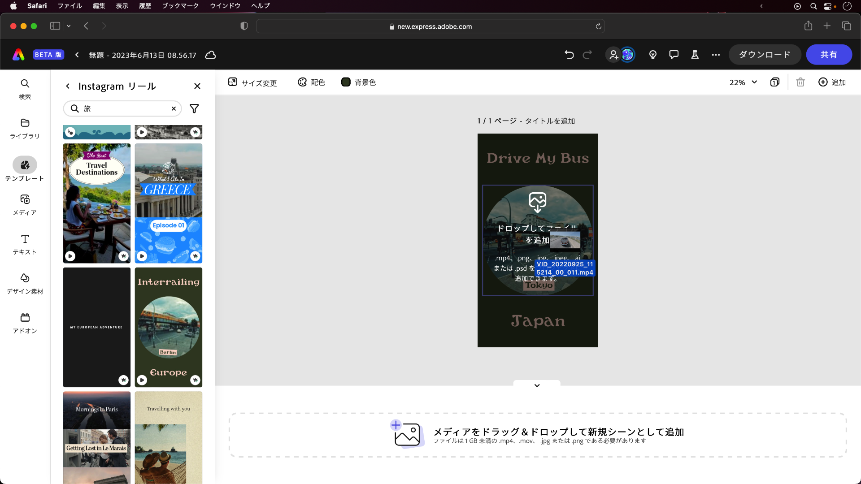
Task: Open the 履歴 menu
Action: coord(145,6)
